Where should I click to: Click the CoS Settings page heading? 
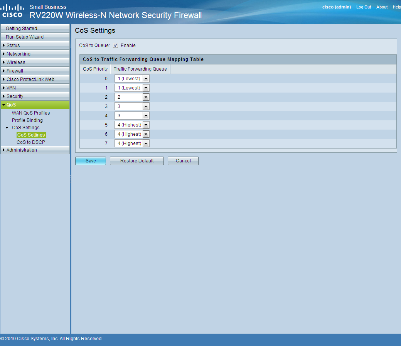(95, 30)
